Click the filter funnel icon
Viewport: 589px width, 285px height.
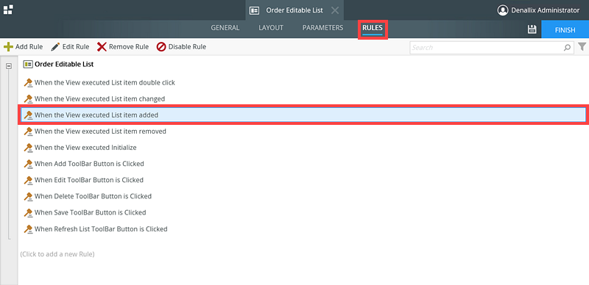pos(582,47)
